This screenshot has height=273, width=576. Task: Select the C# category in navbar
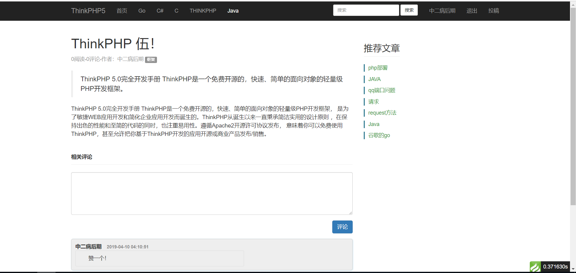160,11
